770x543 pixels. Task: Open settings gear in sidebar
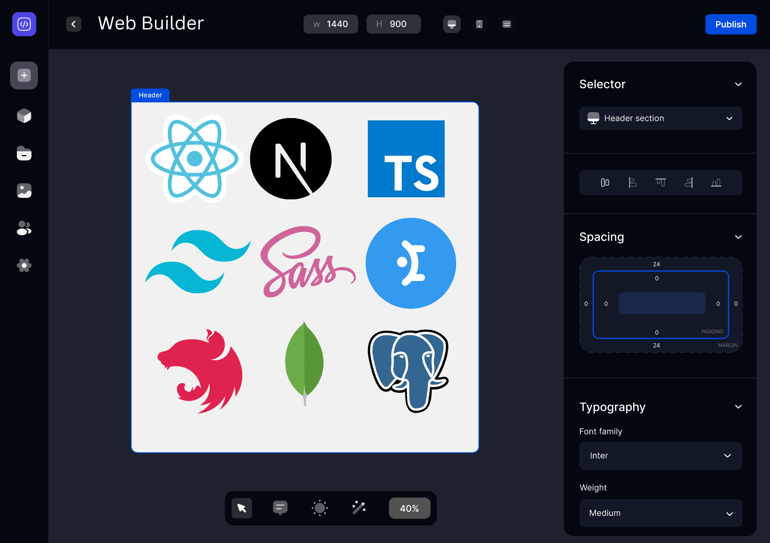pyautogui.click(x=24, y=265)
